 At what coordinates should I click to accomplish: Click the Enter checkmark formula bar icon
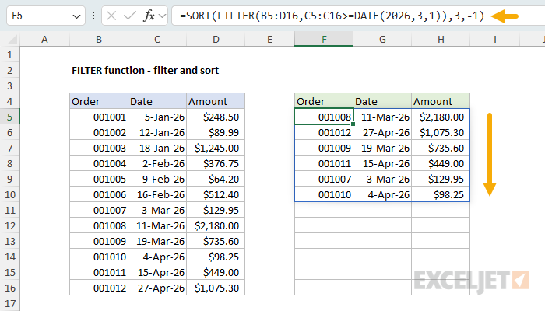130,16
